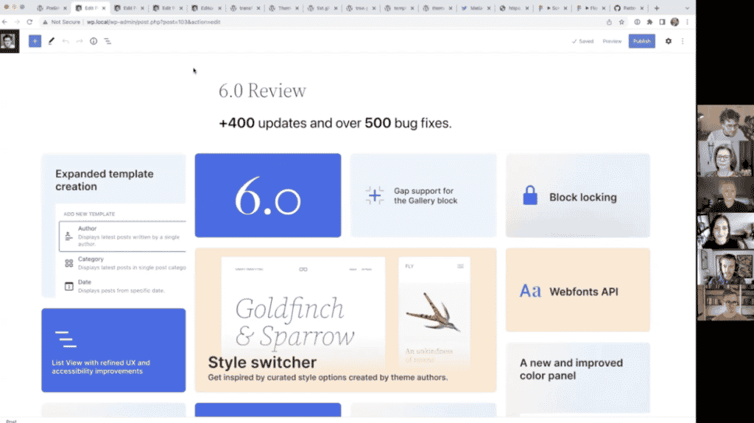Viewport: 754px width, 423px height.
Task: Click the Webfonts API label
Action: point(583,292)
